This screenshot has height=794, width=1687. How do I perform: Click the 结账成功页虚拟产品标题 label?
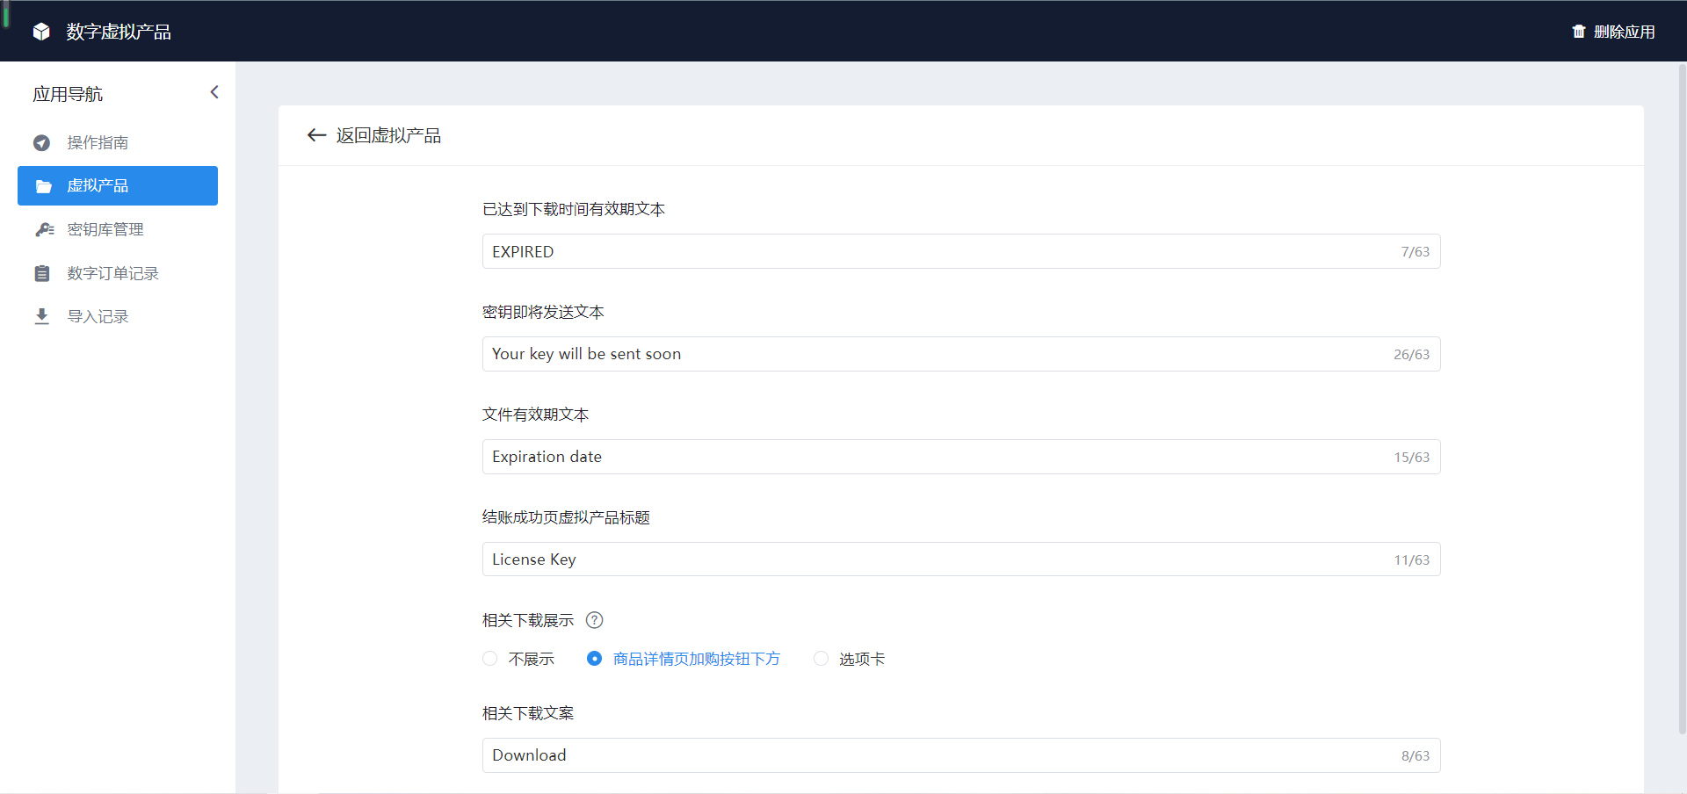566,517
